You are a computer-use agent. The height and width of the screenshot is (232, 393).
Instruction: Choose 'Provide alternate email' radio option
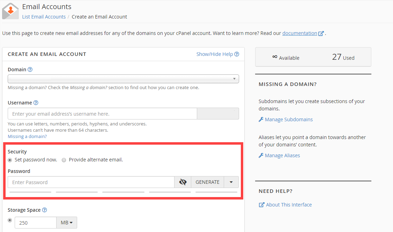64,160
